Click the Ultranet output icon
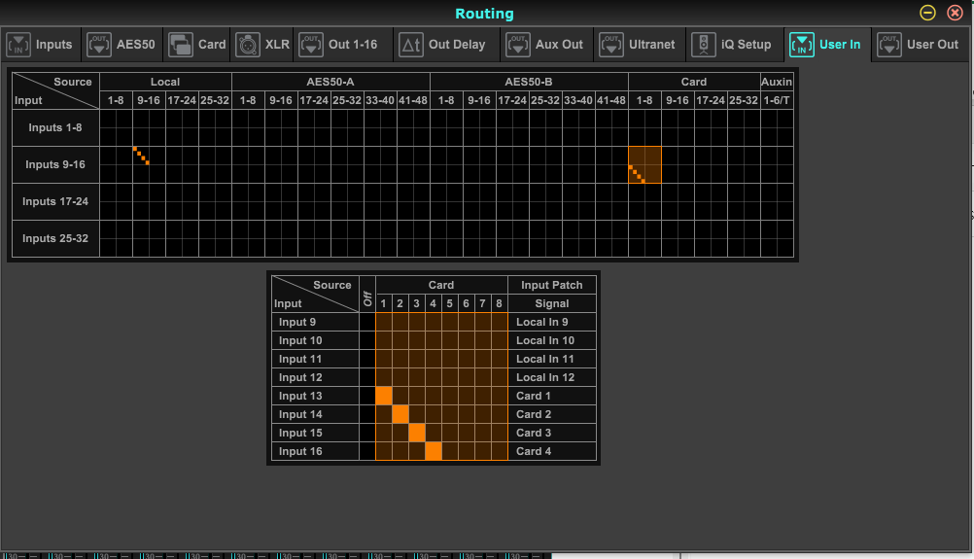The width and height of the screenshot is (974, 559). pyautogui.click(x=611, y=45)
